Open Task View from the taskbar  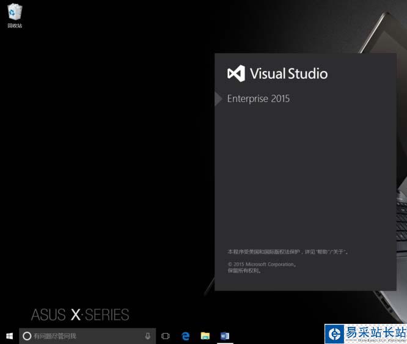tap(166, 336)
